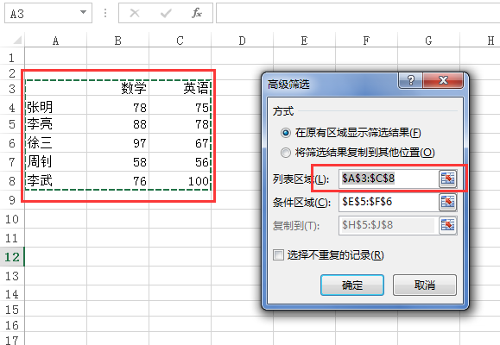The height and width of the screenshot is (345, 500).
Task: Click the copy-to range selector icon
Action: coord(447,225)
